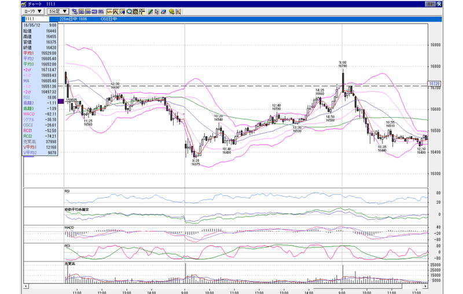463x294 pixels.
Task: Toggle the fourth blue indicator toolbar icon
Action: (x=101, y=12)
